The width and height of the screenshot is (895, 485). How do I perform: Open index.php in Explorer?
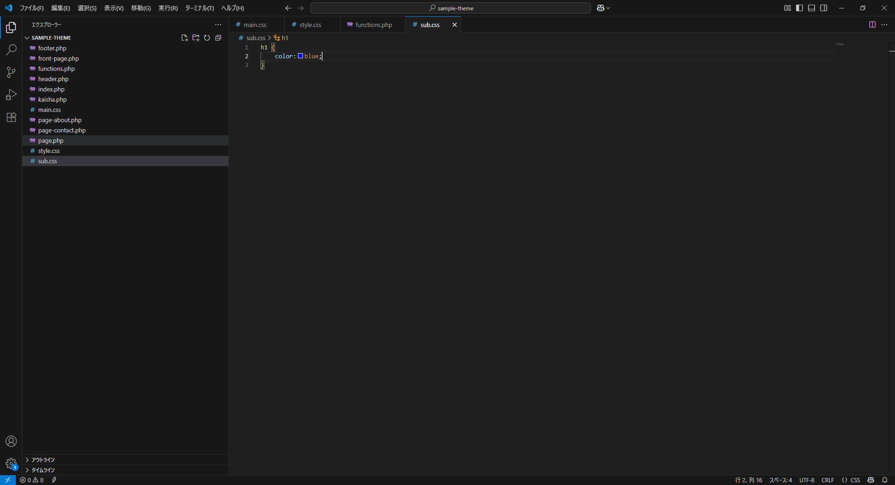point(125,89)
